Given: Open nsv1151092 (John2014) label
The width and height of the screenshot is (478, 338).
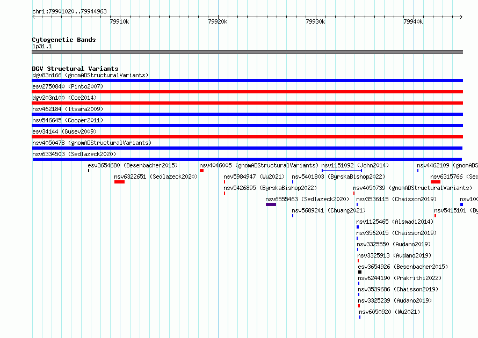Looking at the screenshot, I should (x=355, y=165).
